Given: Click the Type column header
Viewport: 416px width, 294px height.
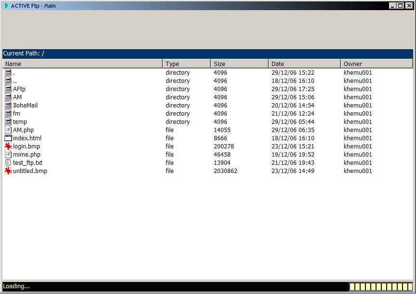Looking at the screenshot, I should [187, 64].
